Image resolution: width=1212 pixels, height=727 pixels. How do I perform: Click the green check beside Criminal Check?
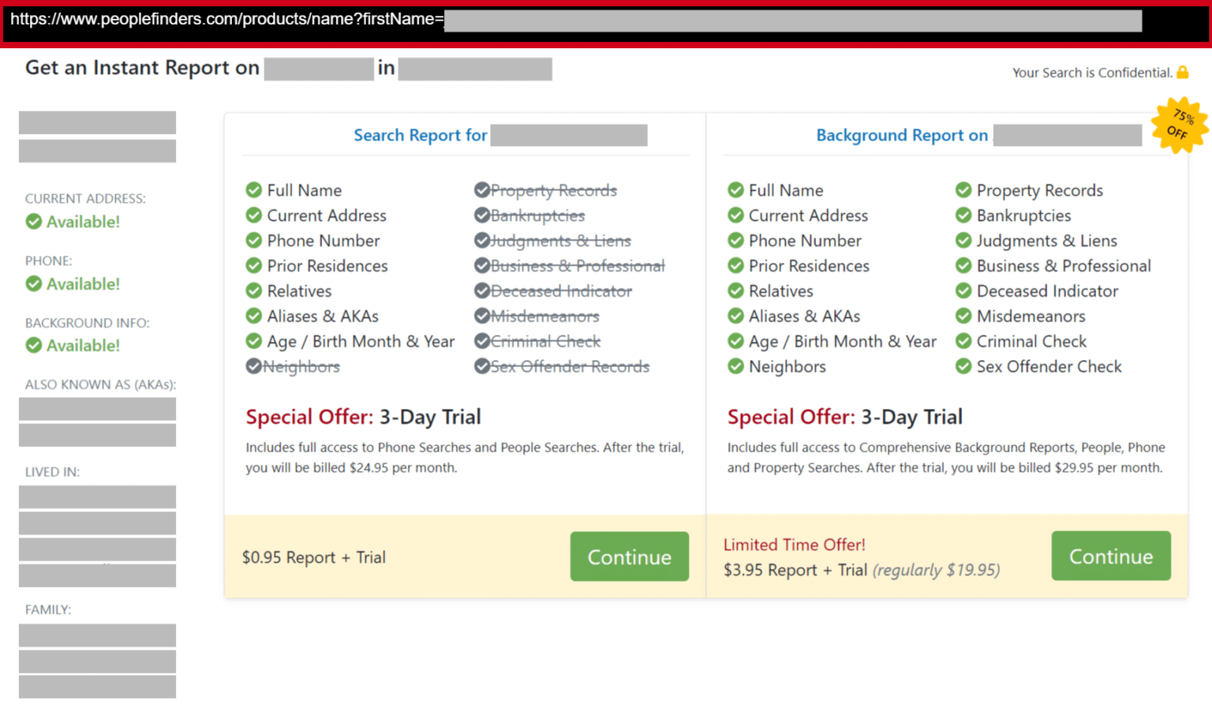(963, 341)
